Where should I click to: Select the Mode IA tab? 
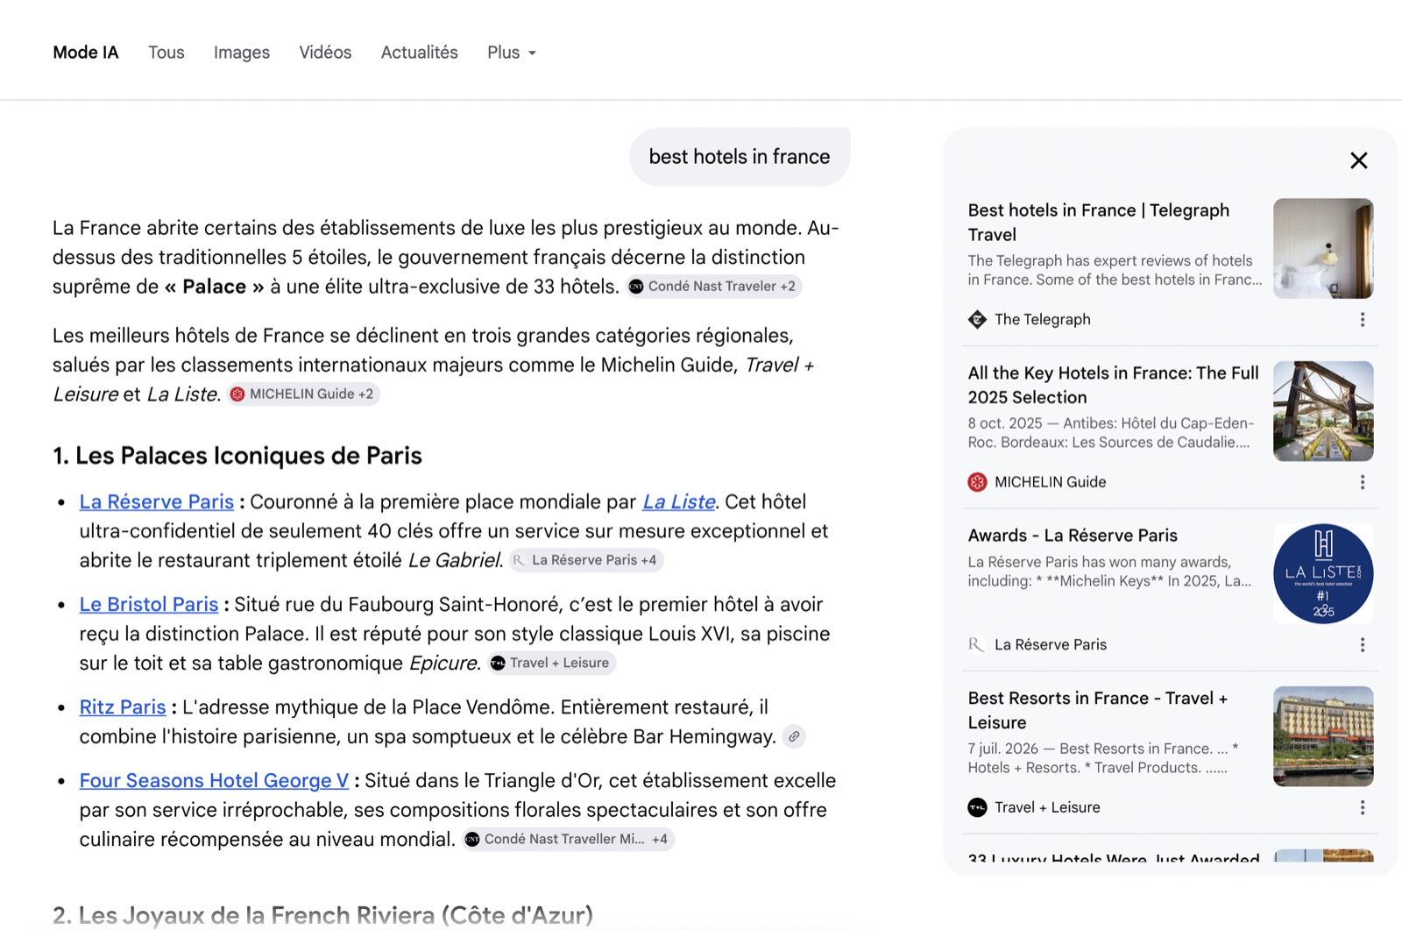click(x=86, y=53)
